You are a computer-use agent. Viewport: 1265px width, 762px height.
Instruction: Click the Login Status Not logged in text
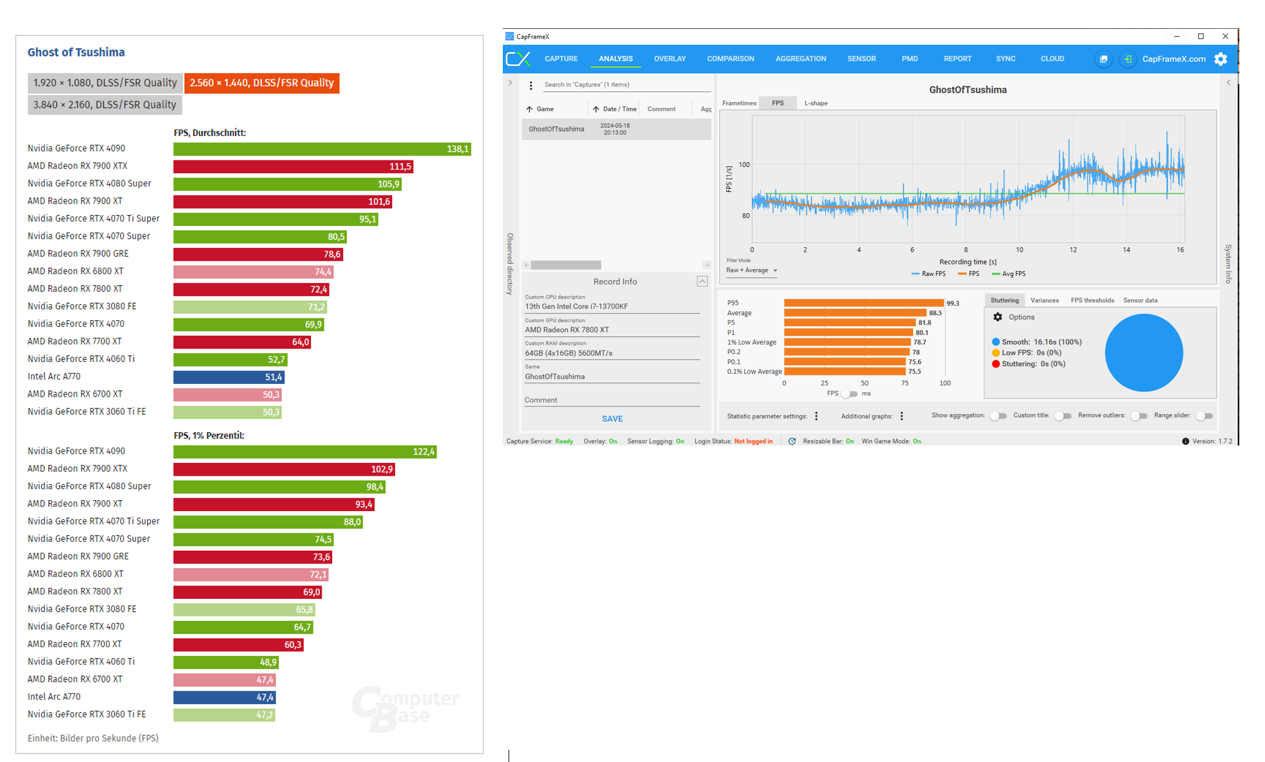[x=753, y=442]
